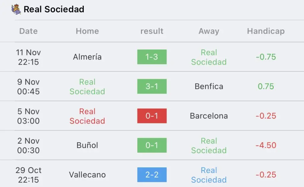Open Almería team link
304x187 pixels.
point(87,57)
